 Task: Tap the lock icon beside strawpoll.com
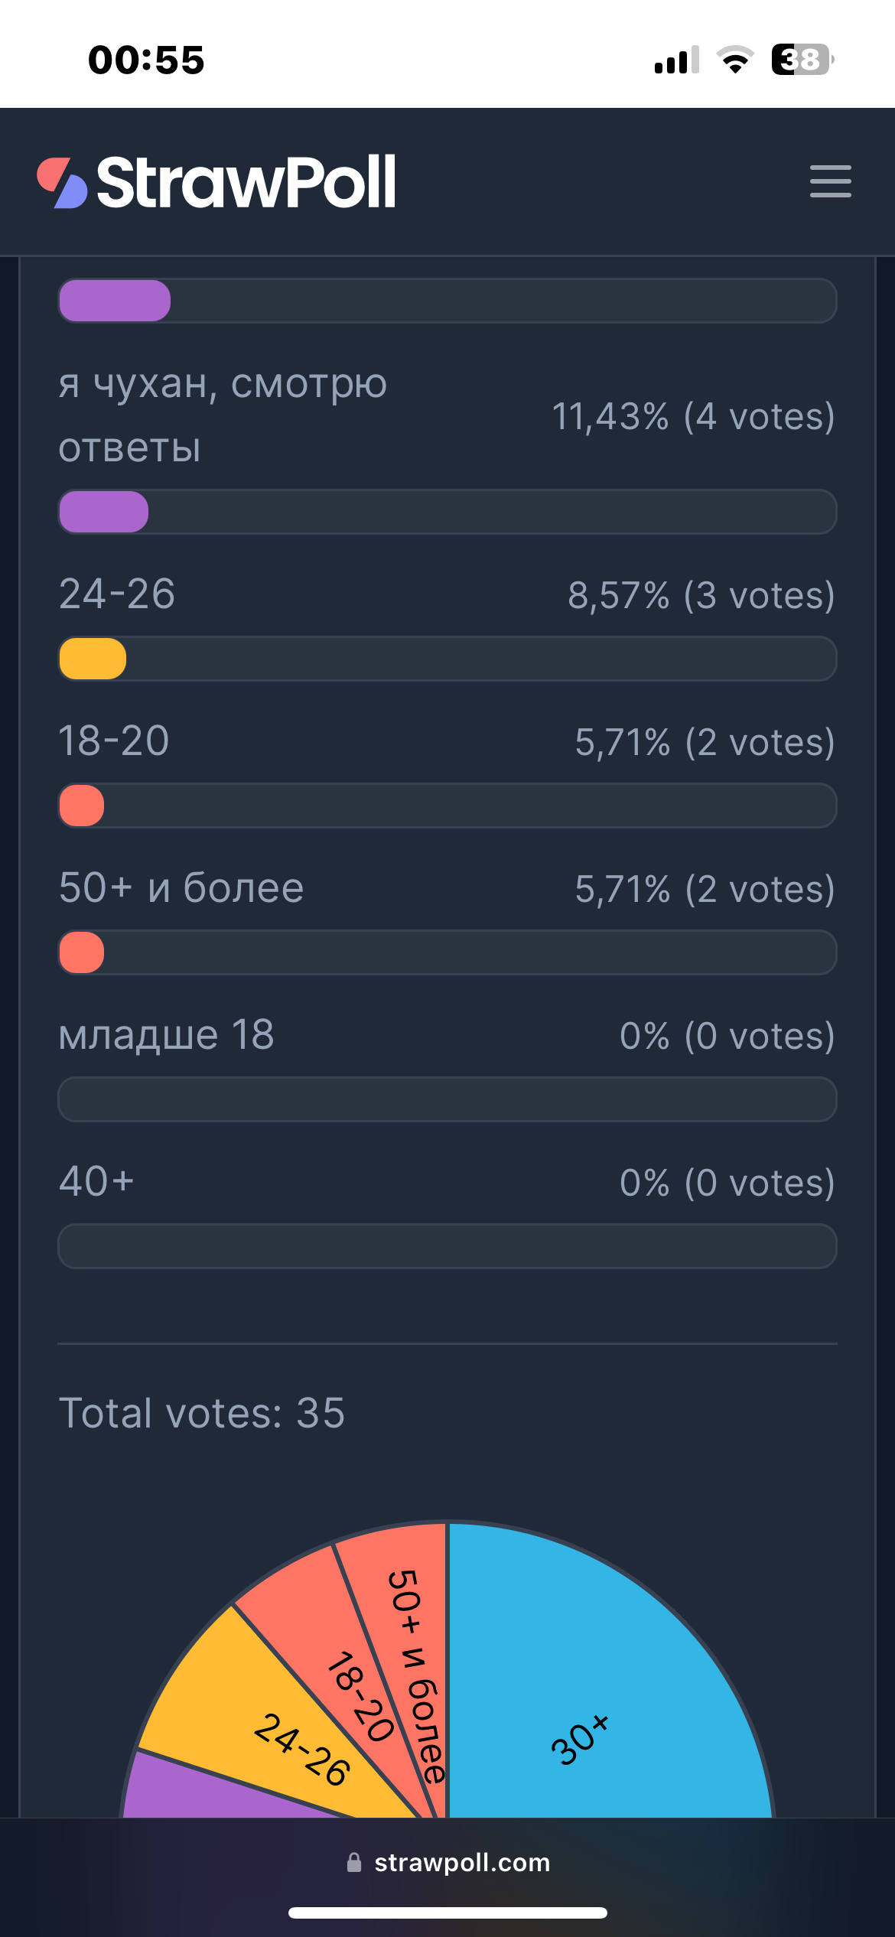pyautogui.click(x=354, y=1862)
